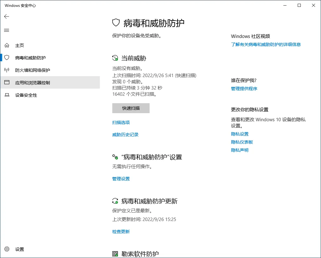This screenshot has height=258, width=321.
Task: Click the 当前威胁 clock status icon
Action: [x=115, y=58]
